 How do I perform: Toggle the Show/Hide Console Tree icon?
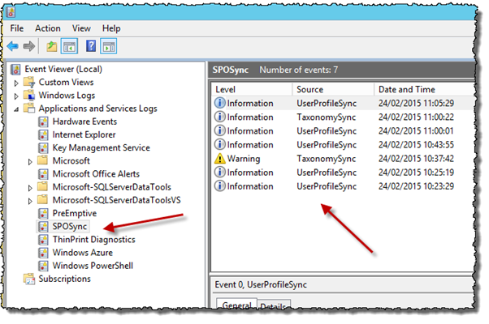[69, 47]
